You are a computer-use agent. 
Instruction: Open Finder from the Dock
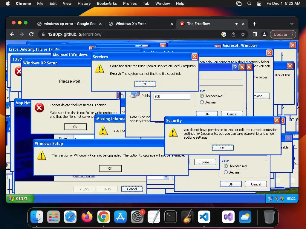pos(37,216)
